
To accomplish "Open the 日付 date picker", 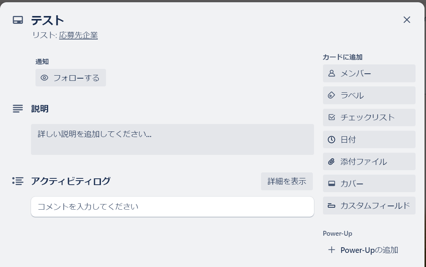I will coord(369,140).
